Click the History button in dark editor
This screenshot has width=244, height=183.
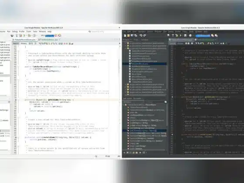pos(180,44)
